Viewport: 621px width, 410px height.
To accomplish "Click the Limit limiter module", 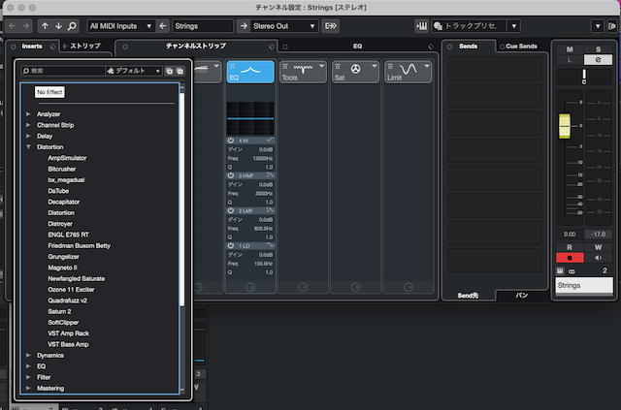I will 407,71.
